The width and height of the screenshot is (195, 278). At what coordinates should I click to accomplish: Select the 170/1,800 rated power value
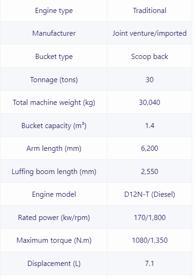[x=150, y=217]
